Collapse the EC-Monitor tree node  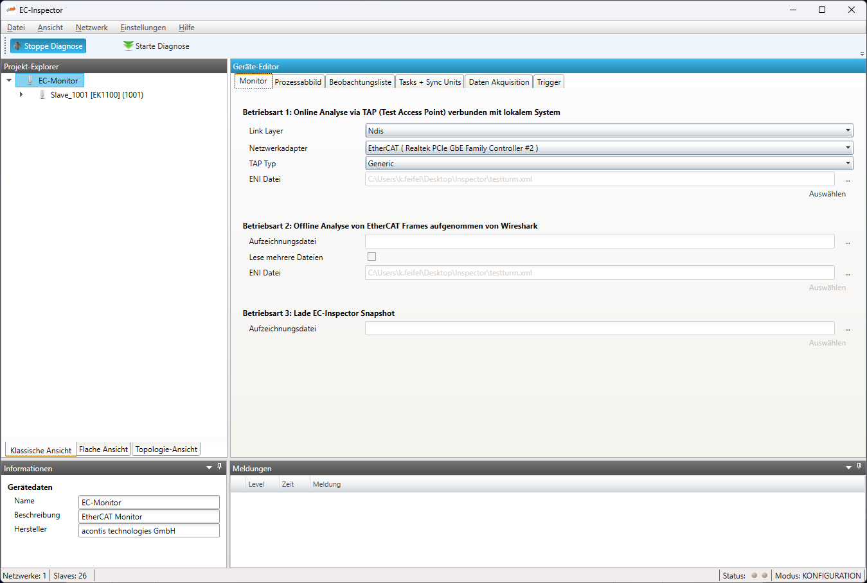[x=9, y=81]
